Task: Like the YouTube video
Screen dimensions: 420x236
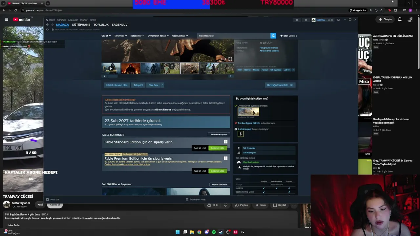Action: (x=212, y=205)
